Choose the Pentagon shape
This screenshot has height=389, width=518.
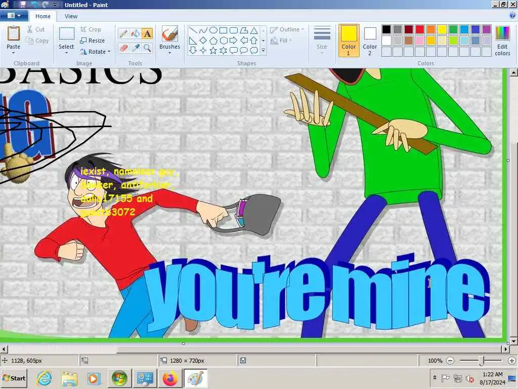point(213,41)
